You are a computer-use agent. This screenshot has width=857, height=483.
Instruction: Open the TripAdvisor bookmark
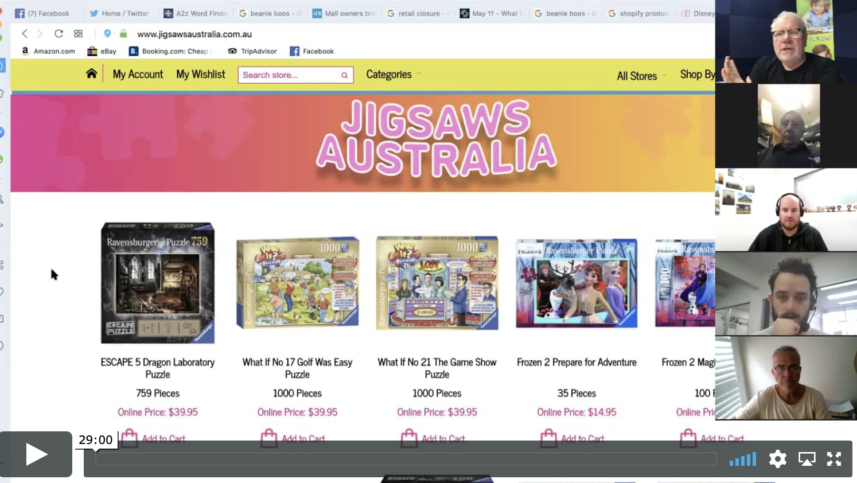pos(252,51)
